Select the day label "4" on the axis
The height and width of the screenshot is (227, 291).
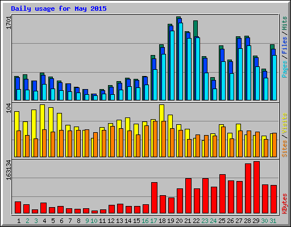44,221
